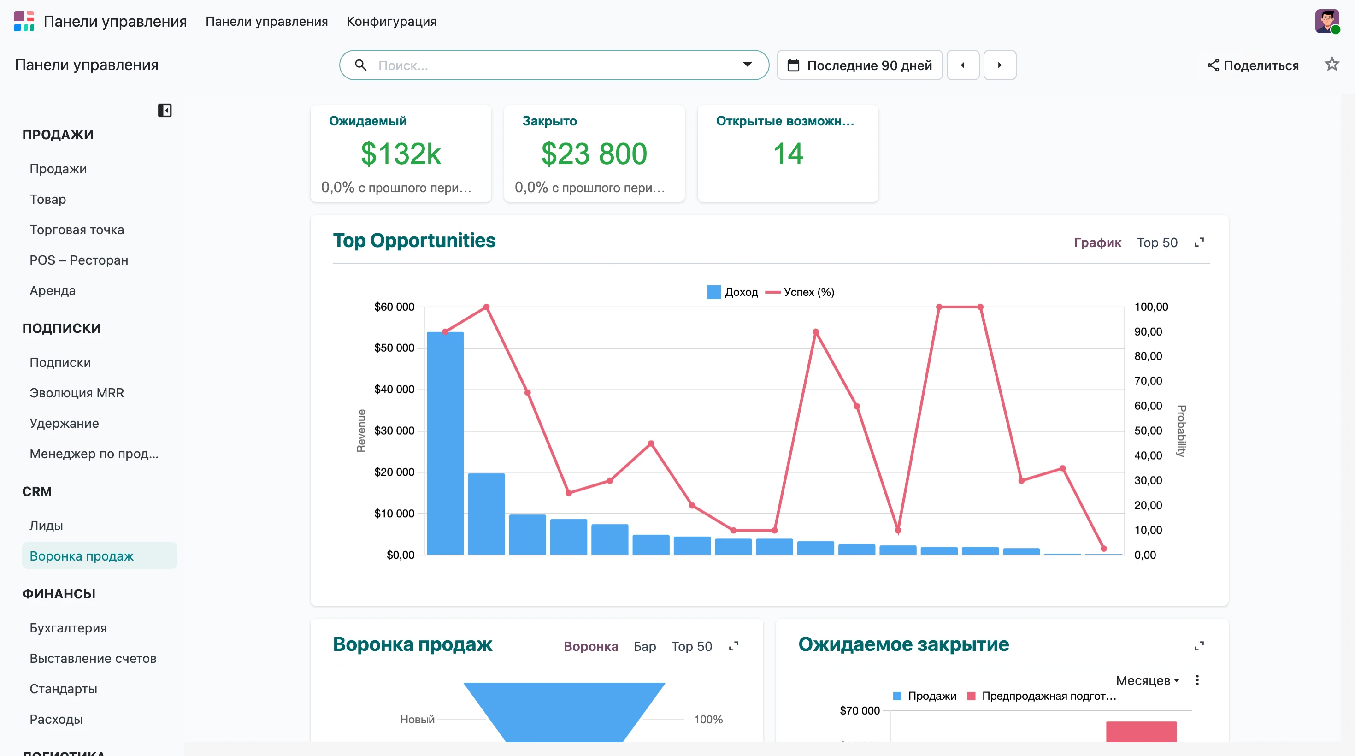Go to the next period with the right arrow
Viewport: 1355px width, 756px height.
click(999, 65)
